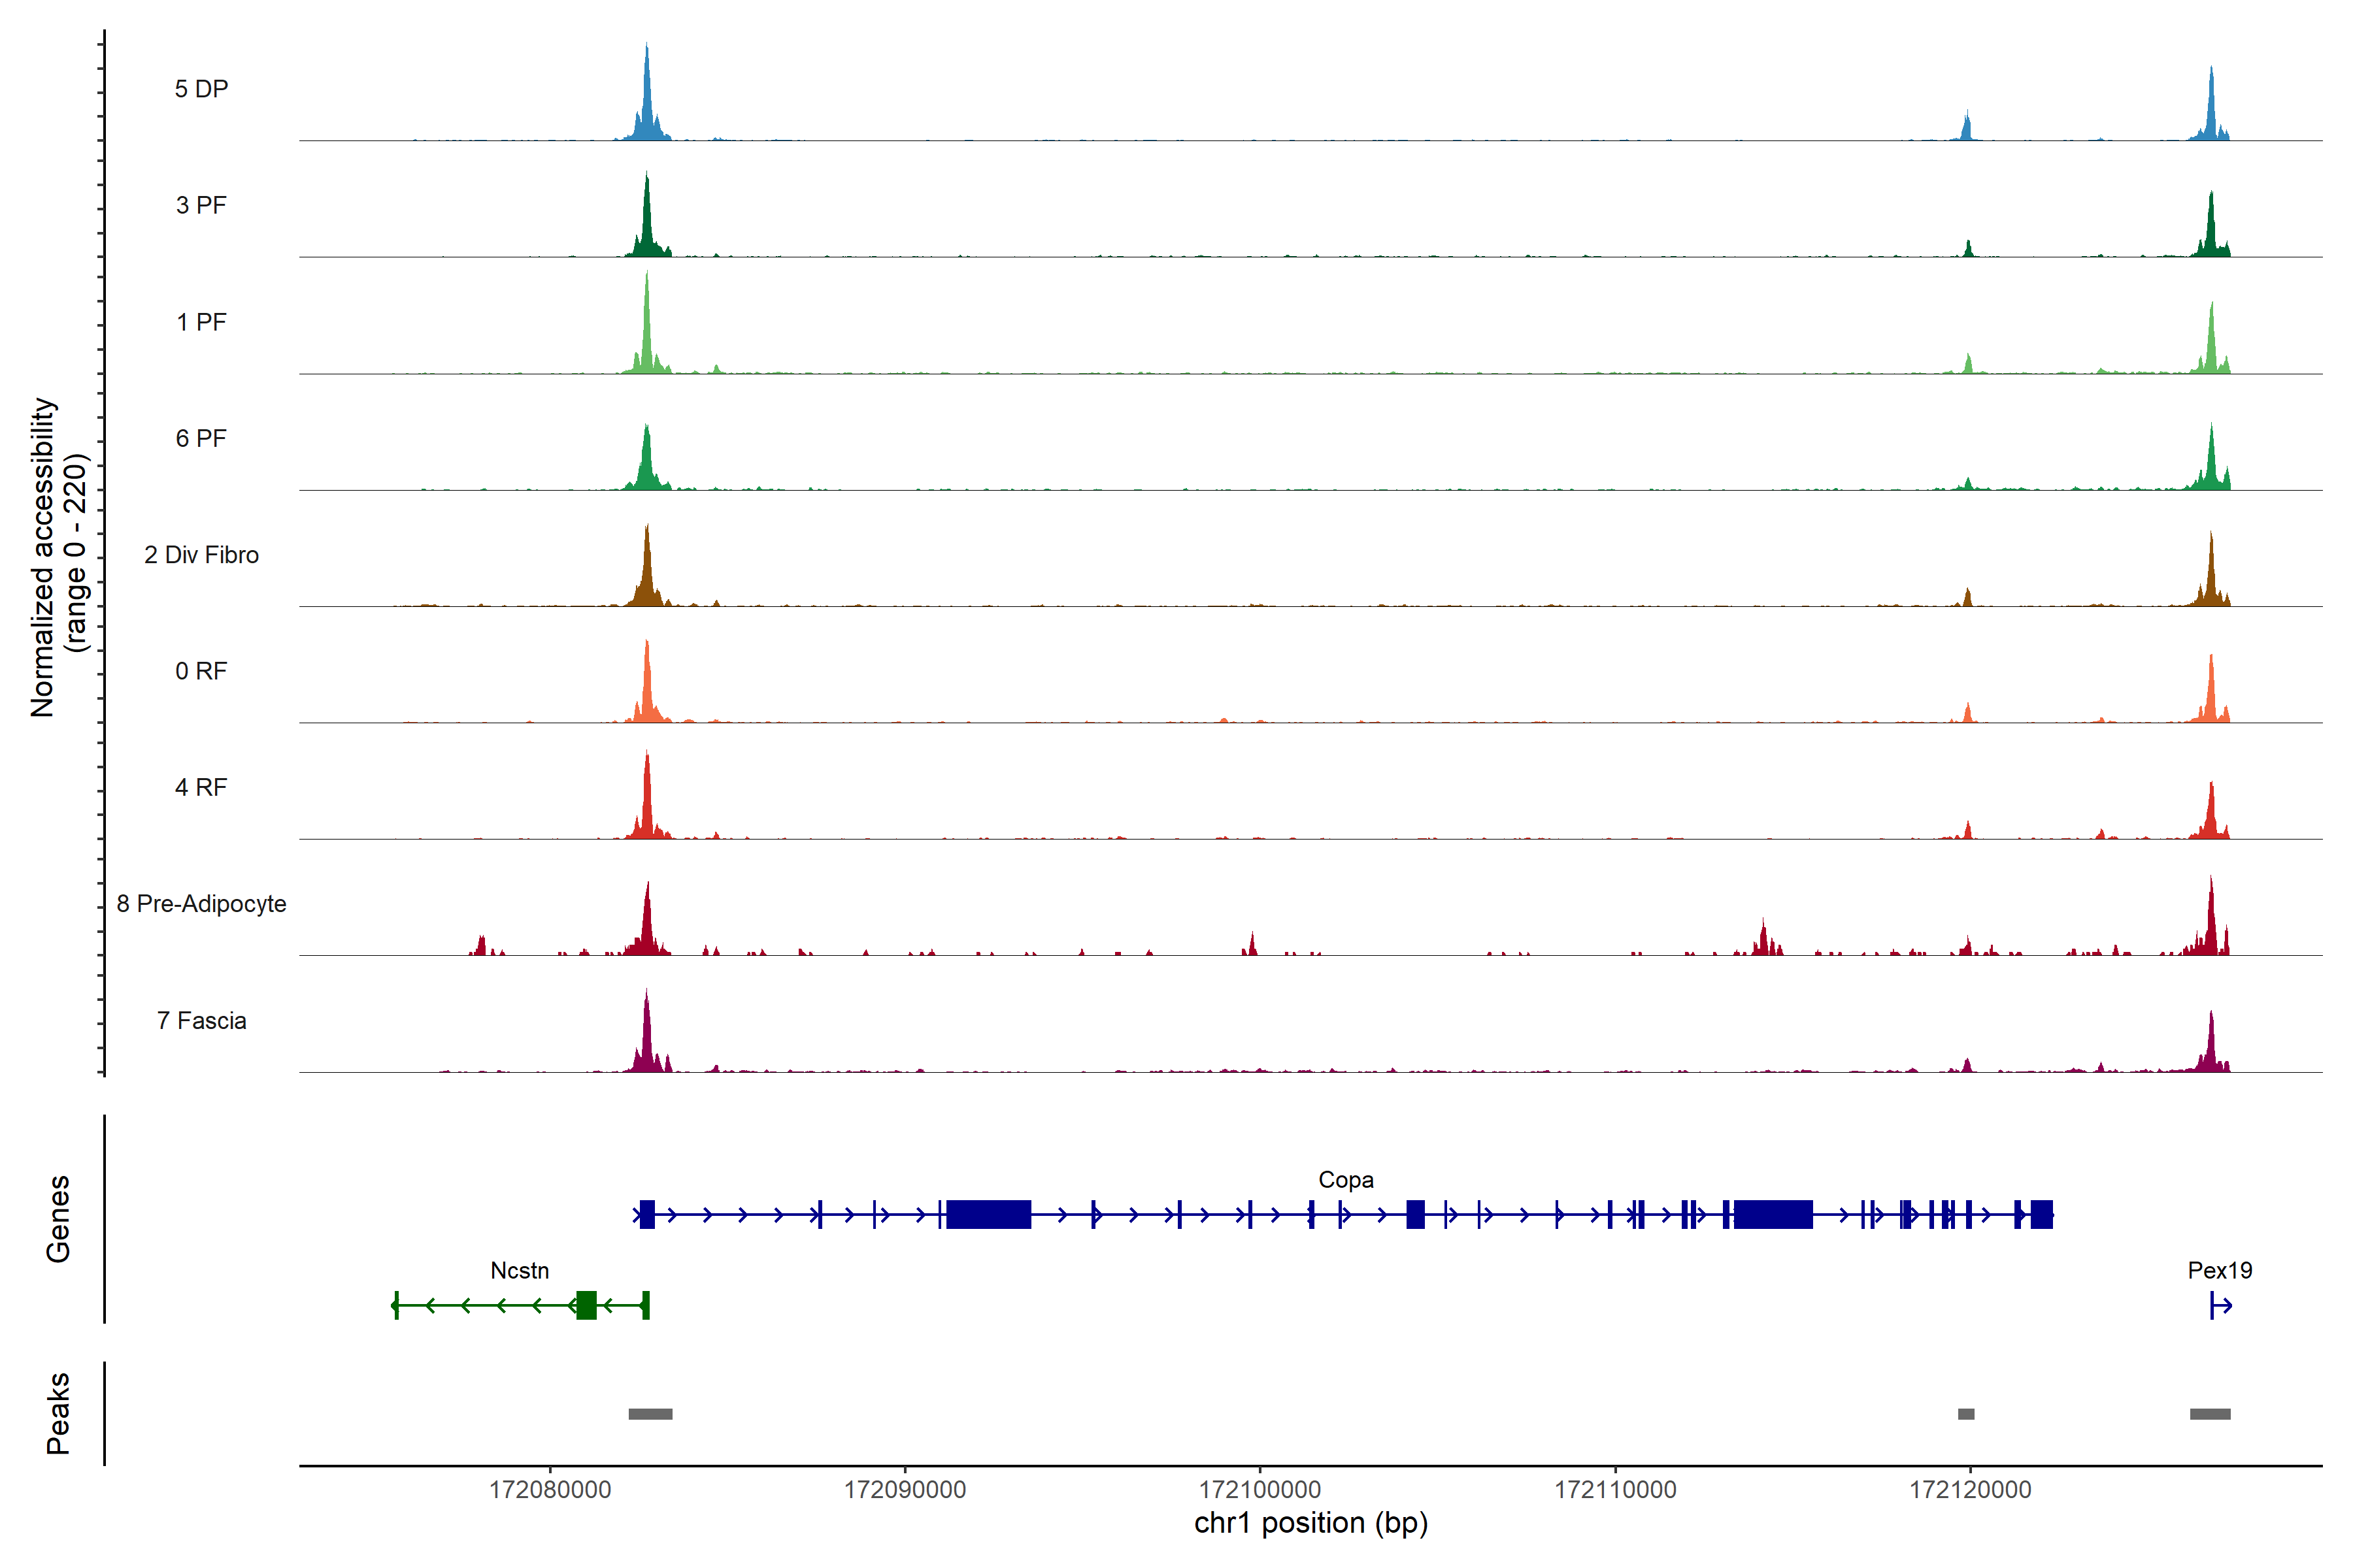The height and width of the screenshot is (1568, 2353).
Task: Click the leftmost gray peak bar
Action: pyautogui.click(x=650, y=1414)
